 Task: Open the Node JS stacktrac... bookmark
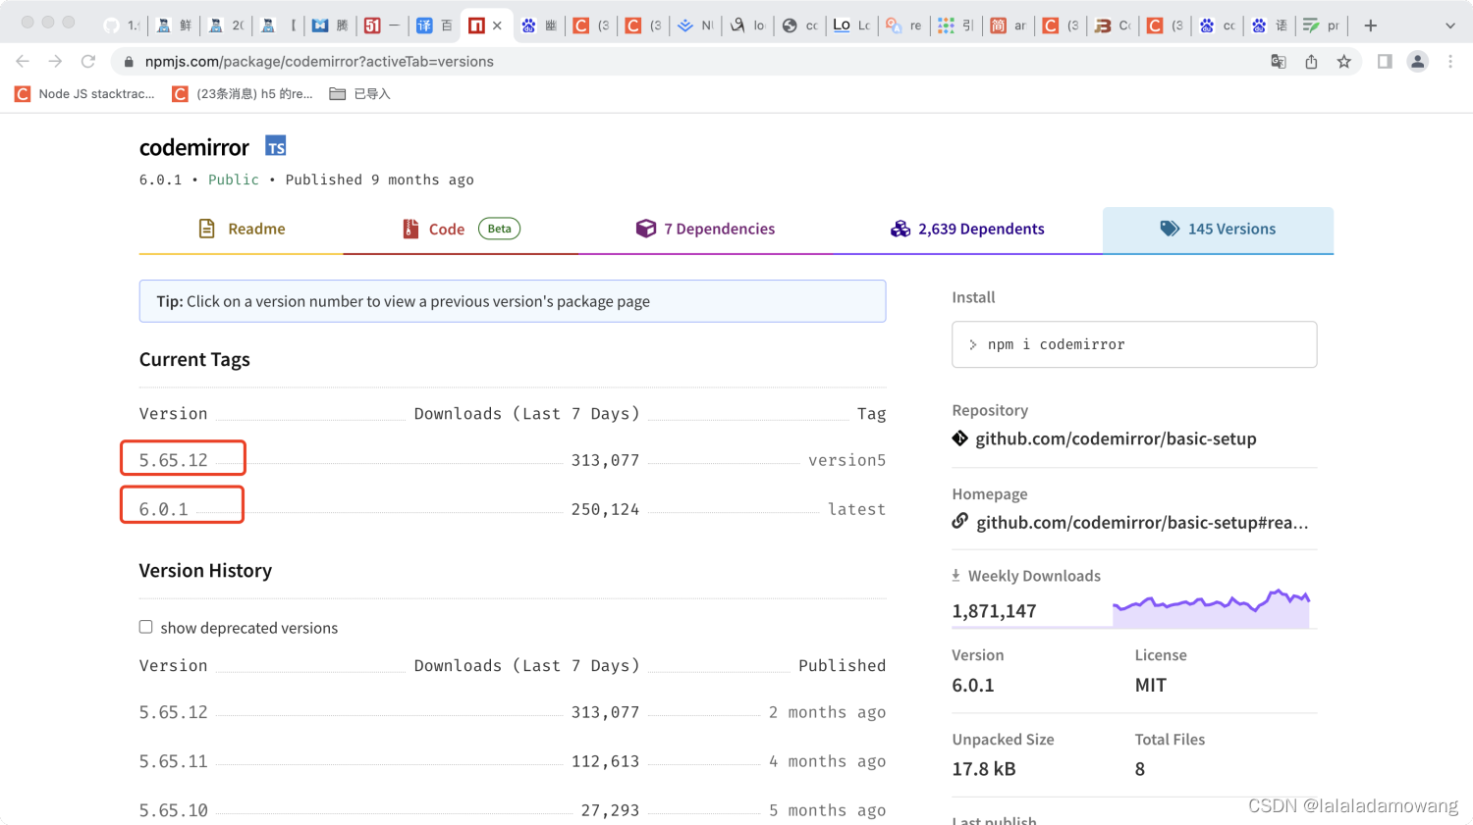coord(85,94)
